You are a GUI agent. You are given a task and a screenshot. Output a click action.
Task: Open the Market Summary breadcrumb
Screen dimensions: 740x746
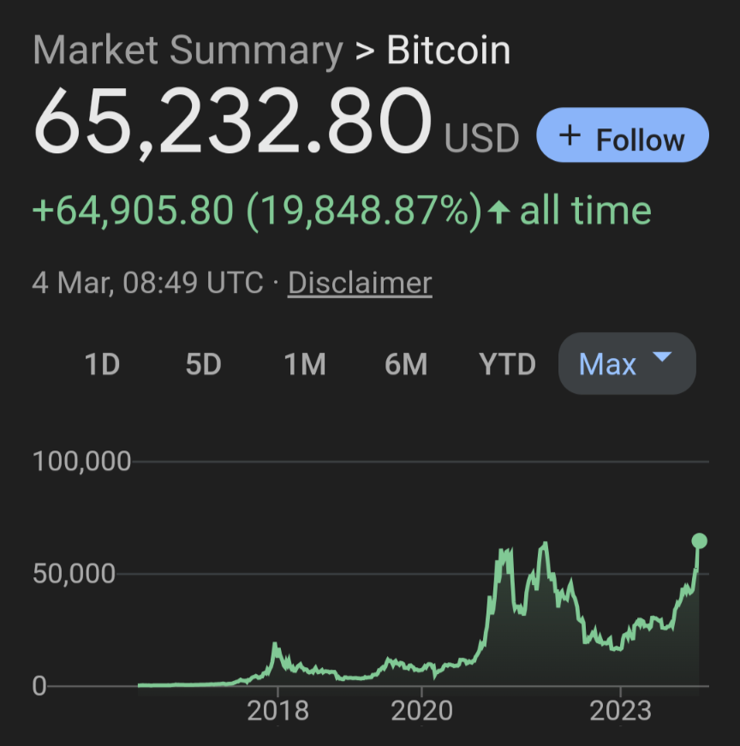tap(188, 51)
